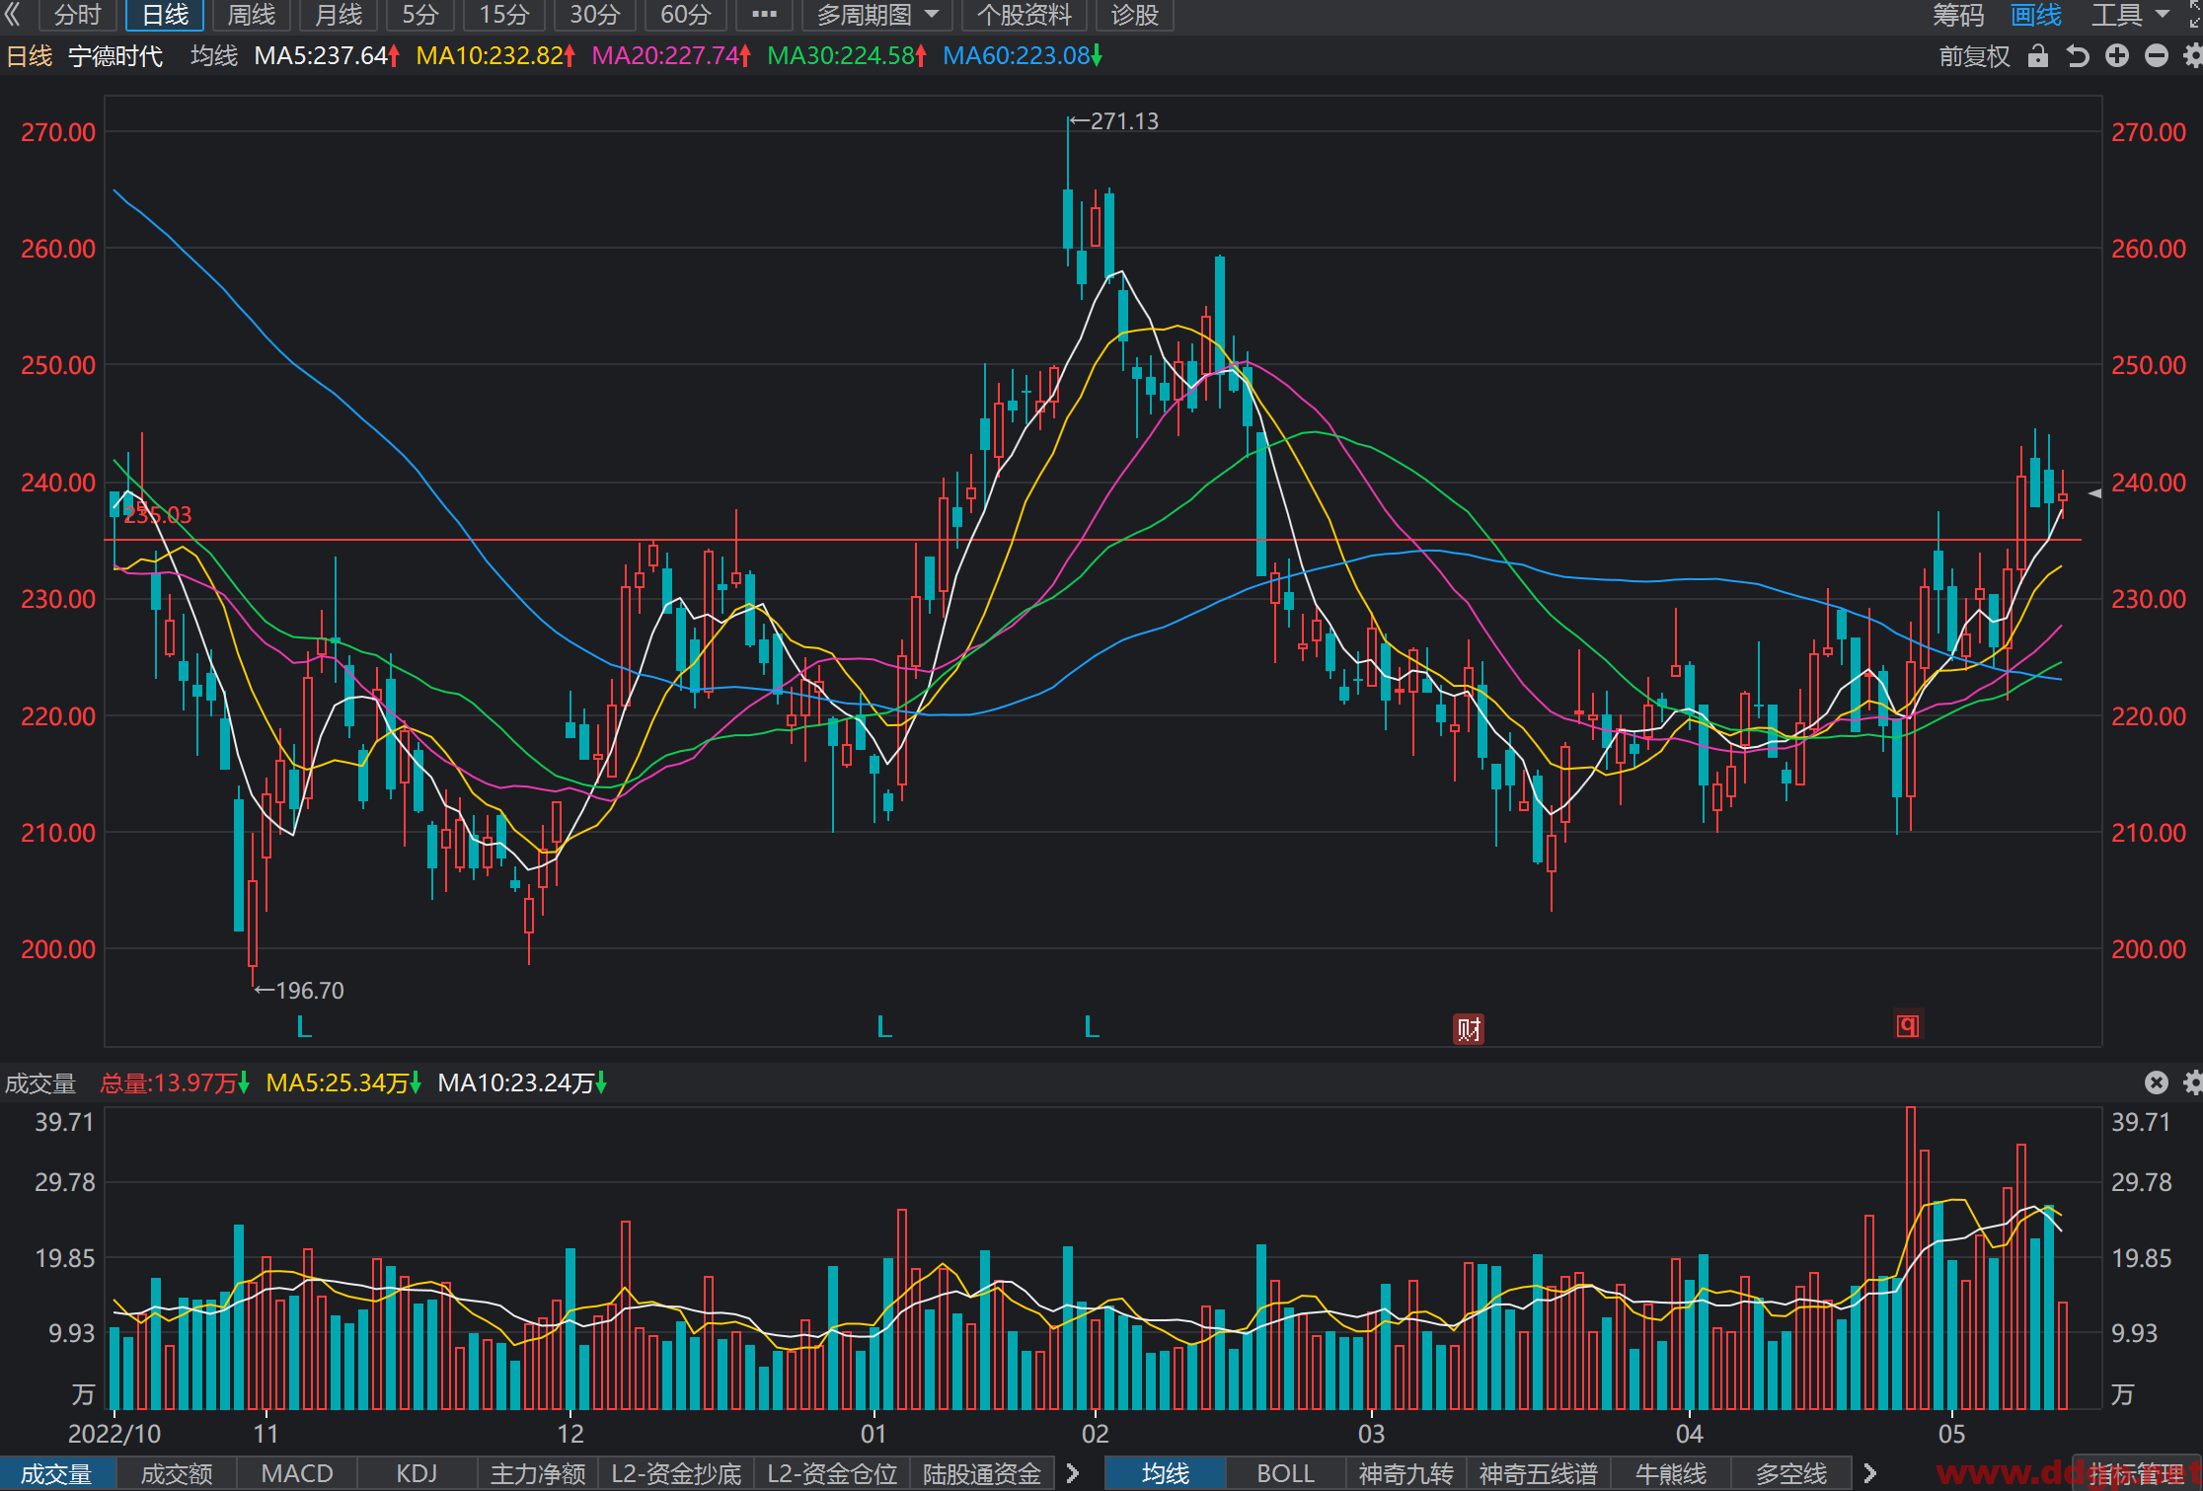Image resolution: width=2203 pixels, height=1491 pixels.
Task: Toggle the 筹码 chip distribution panel
Action: 1958,15
